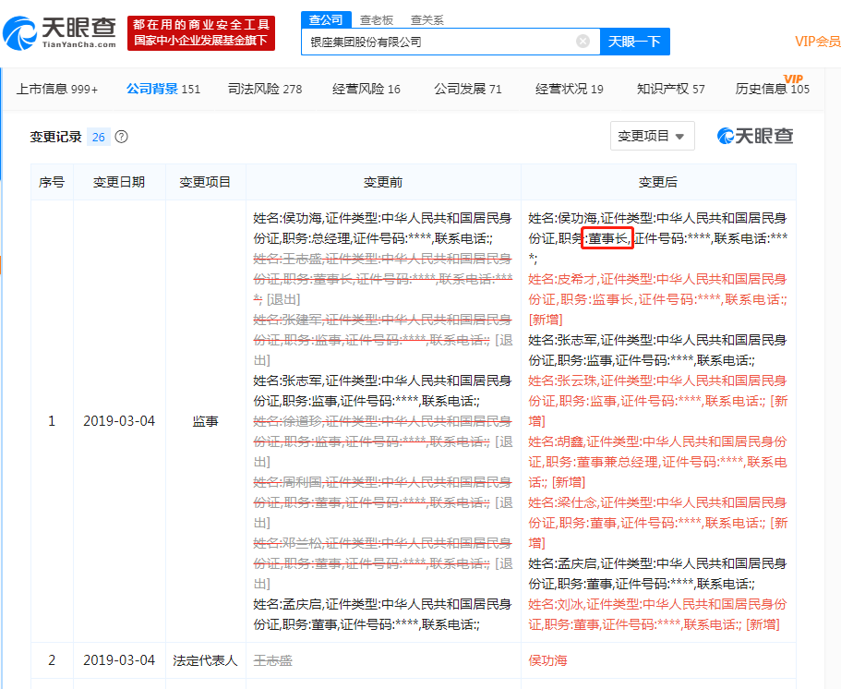Viewport: 841px width, 689px height.
Task: Click 侯功海 legal representative link
Action: pyautogui.click(x=547, y=660)
